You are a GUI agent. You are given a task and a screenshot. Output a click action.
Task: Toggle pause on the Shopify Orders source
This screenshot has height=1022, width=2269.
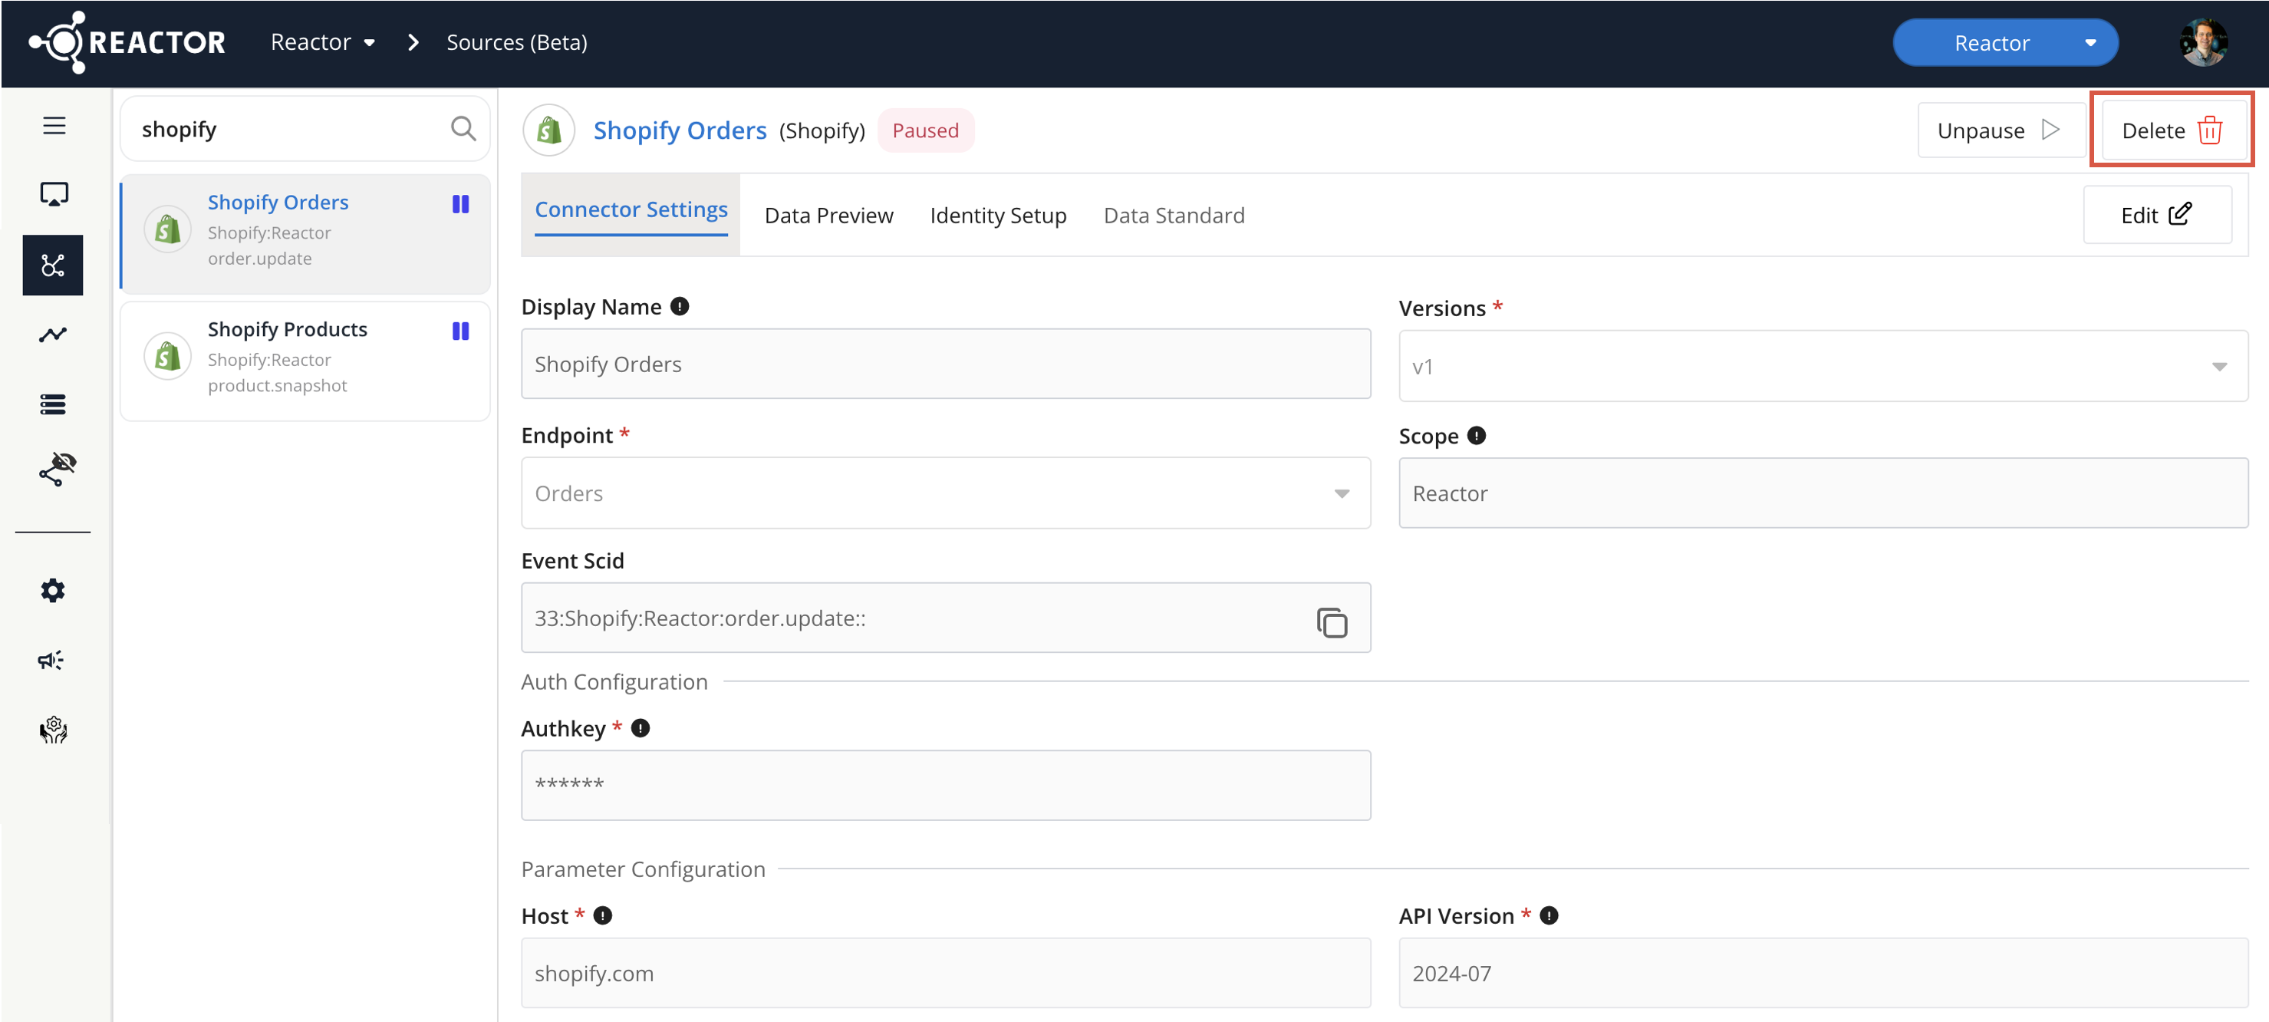tap(461, 204)
